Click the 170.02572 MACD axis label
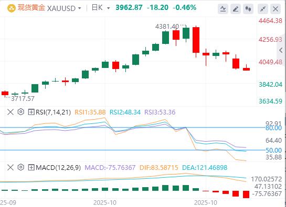This screenshot has height=207, width=286. pyautogui.click(x=267, y=180)
